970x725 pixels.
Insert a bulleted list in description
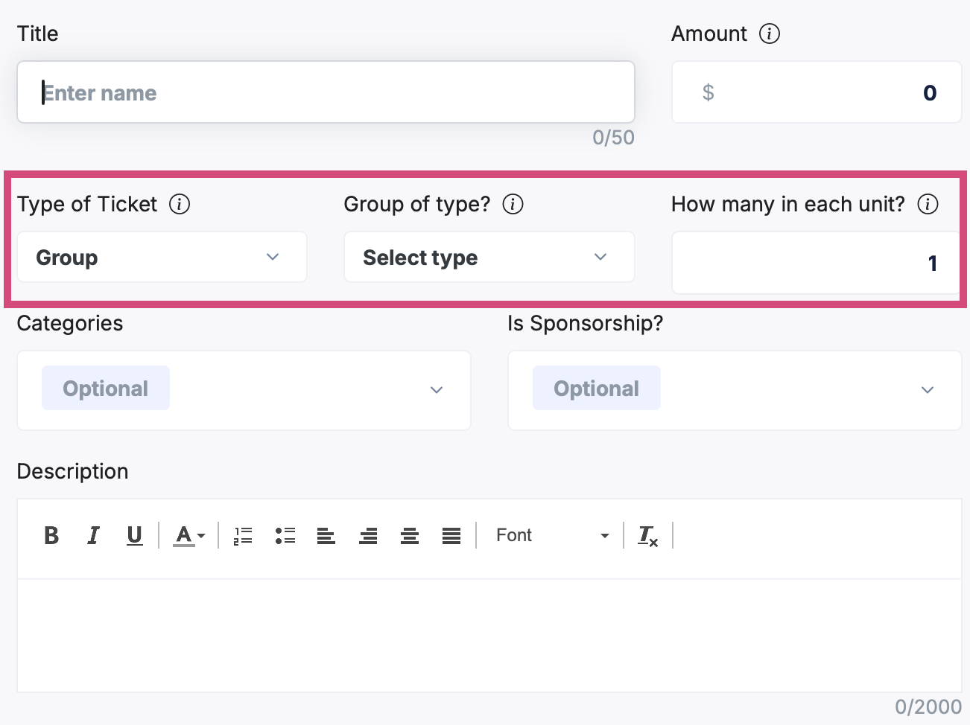(x=285, y=535)
